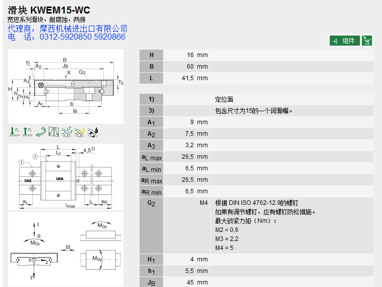Click the 定位面 footnote text

point(224,99)
